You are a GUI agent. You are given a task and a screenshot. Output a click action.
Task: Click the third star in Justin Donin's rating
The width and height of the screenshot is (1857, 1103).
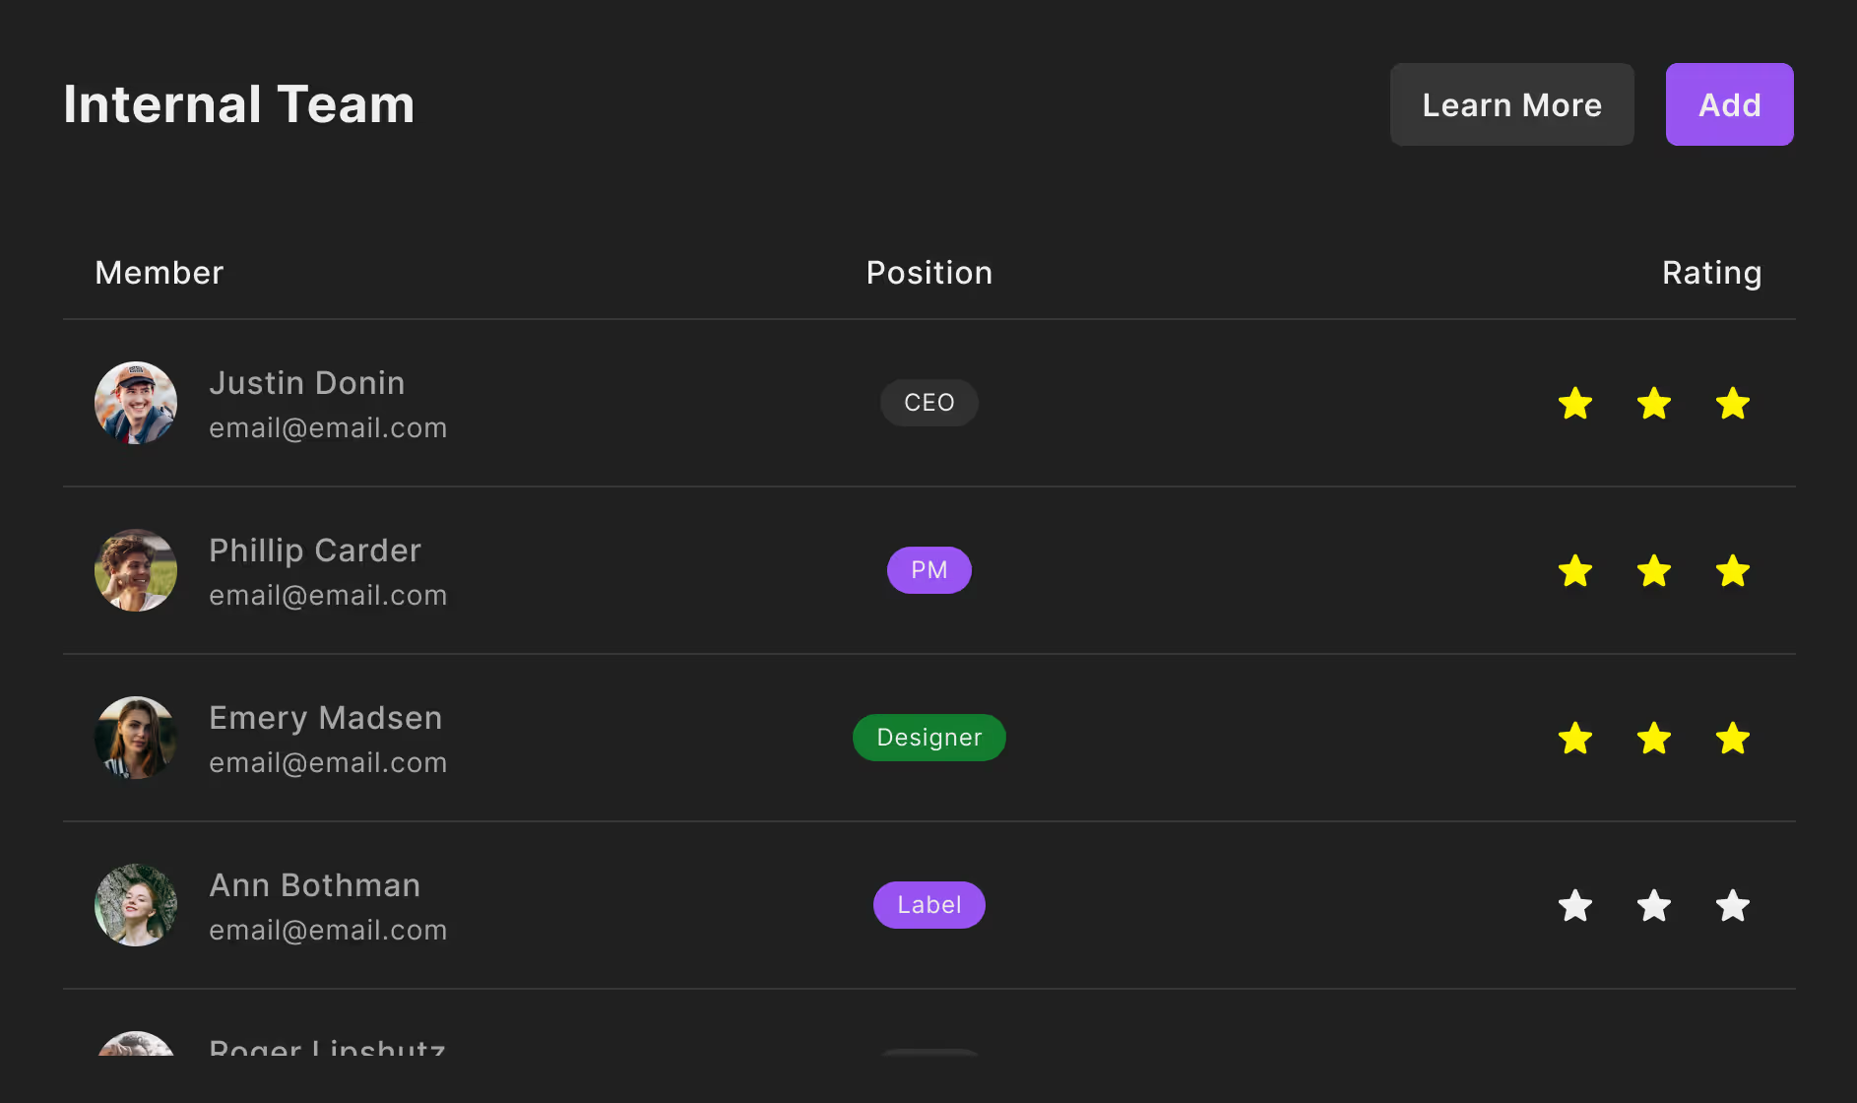pyautogui.click(x=1733, y=404)
